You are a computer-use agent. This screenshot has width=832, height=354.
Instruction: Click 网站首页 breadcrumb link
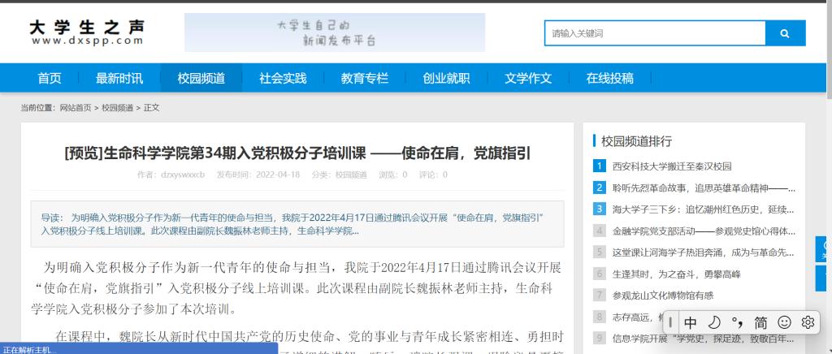pyautogui.click(x=76, y=107)
